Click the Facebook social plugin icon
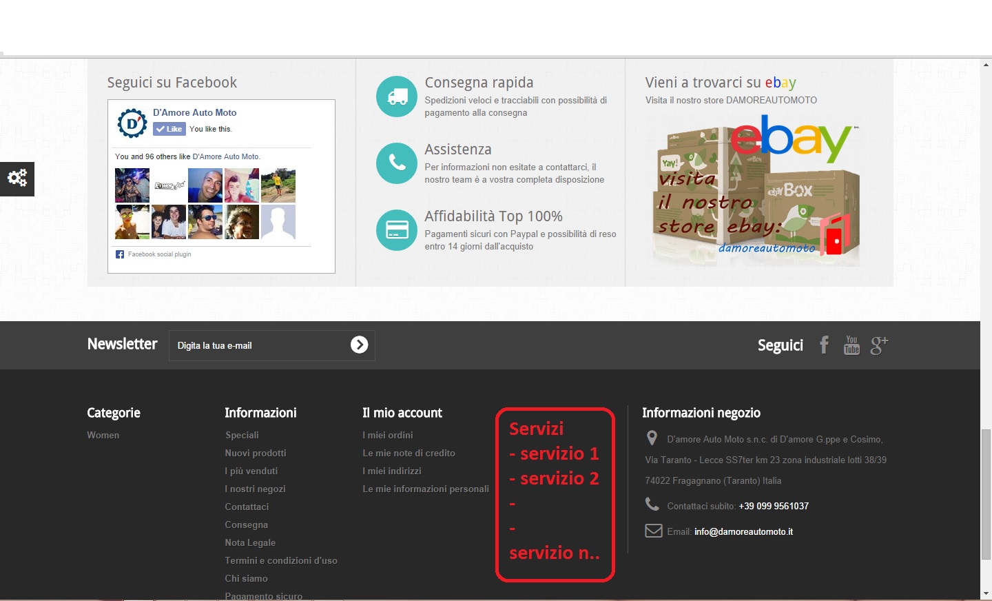 point(120,254)
